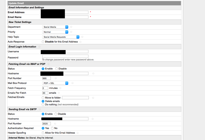Click 'To change password enter new password above' hint

pos(68,60)
